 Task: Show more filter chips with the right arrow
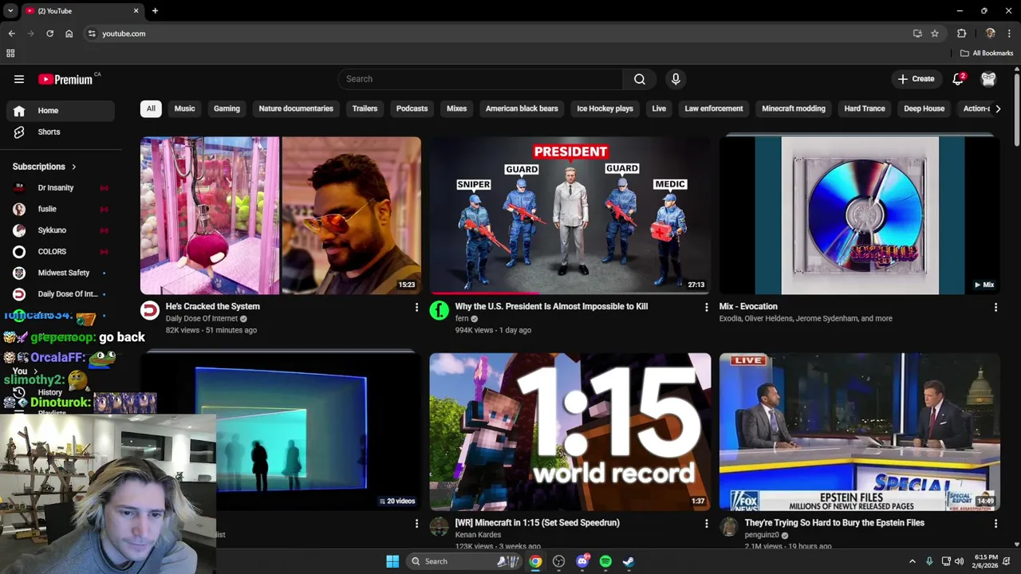pyautogui.click(x=997, y=108)
